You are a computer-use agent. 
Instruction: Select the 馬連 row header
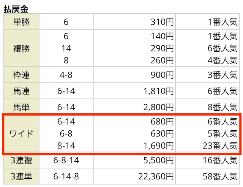point(21,91)
